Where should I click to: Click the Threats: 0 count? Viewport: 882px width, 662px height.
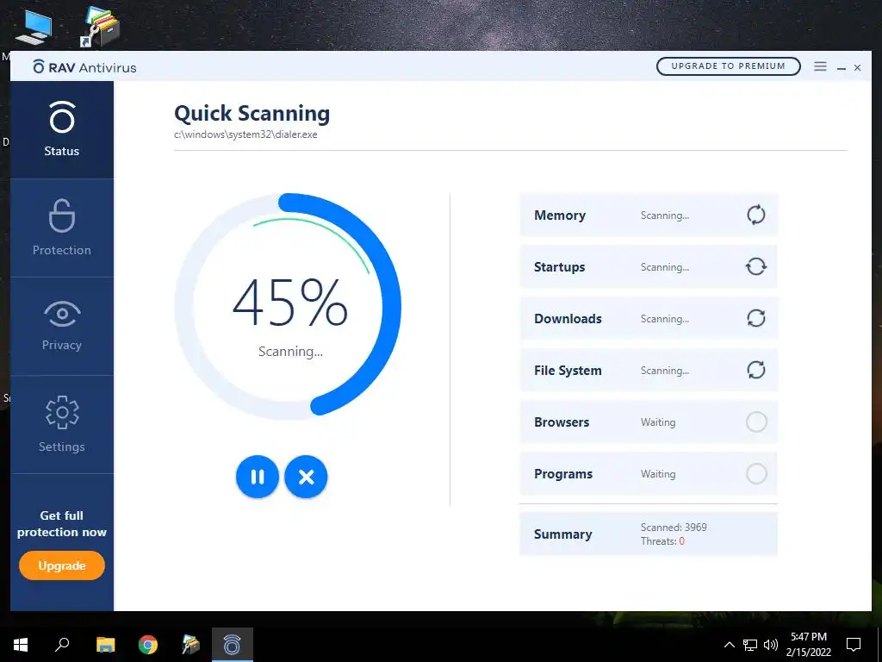(662, 541)
